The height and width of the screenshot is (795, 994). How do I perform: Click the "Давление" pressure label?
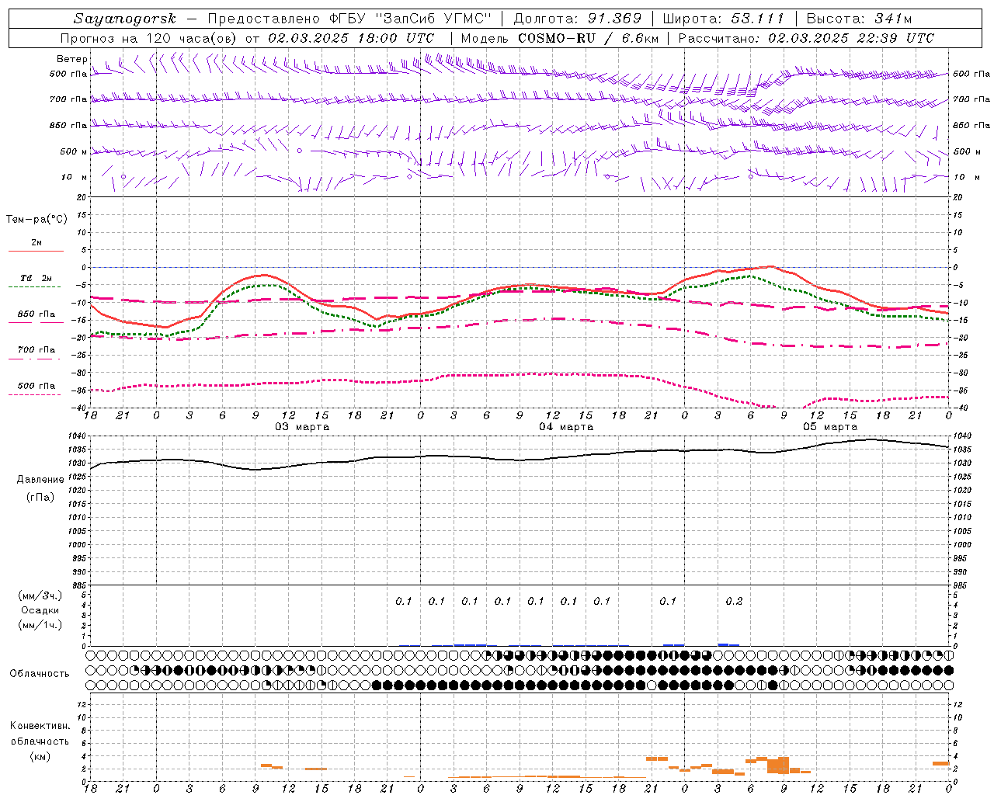click(x=40, y=480)
